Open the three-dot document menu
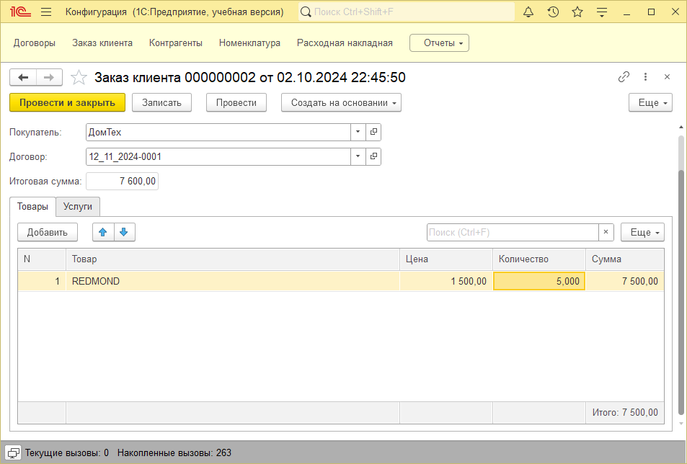Viewport: 687px width, 464px height. coord(645,77)
